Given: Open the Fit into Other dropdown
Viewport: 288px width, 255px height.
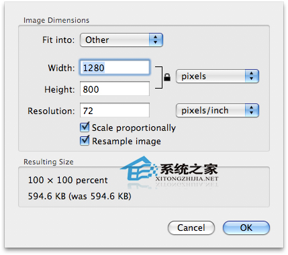Looking at the screenshot, I should coord(122,40).
